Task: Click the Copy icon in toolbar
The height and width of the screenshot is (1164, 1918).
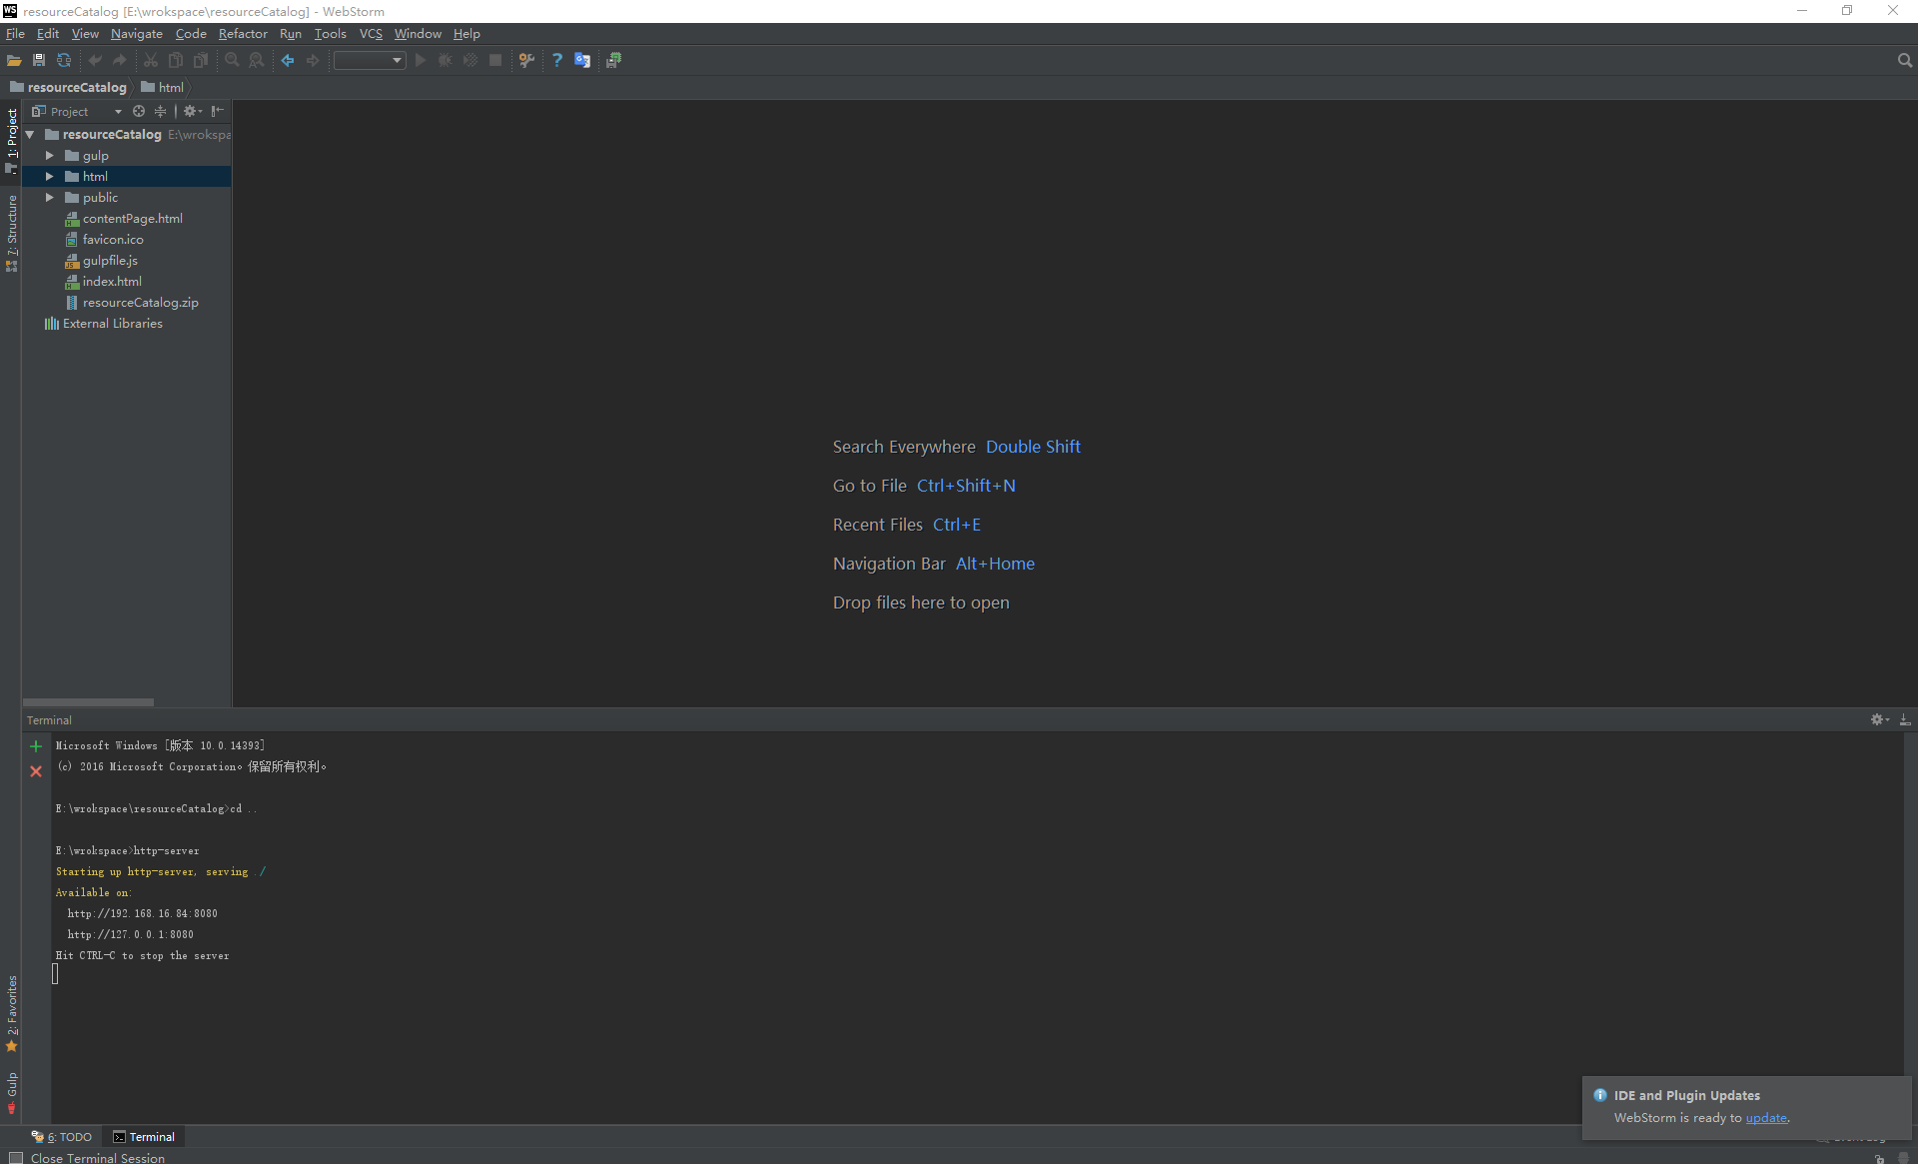Action: 176,60
